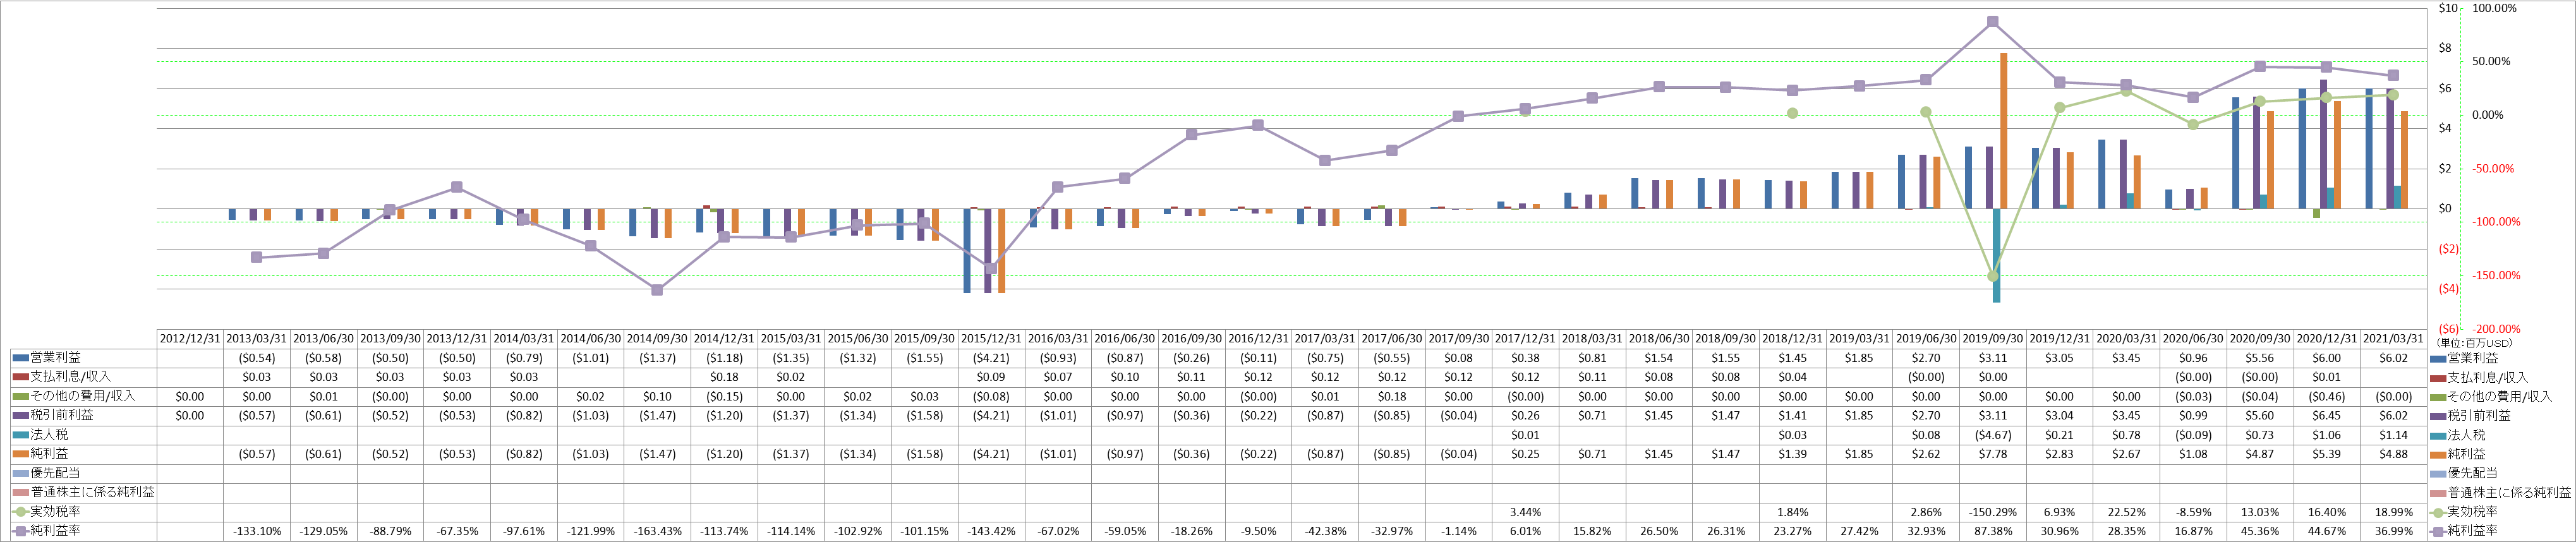Click the $5.39 net income cell
2576x542 pixels.
pyautogui.click(x=2327, y=454)
